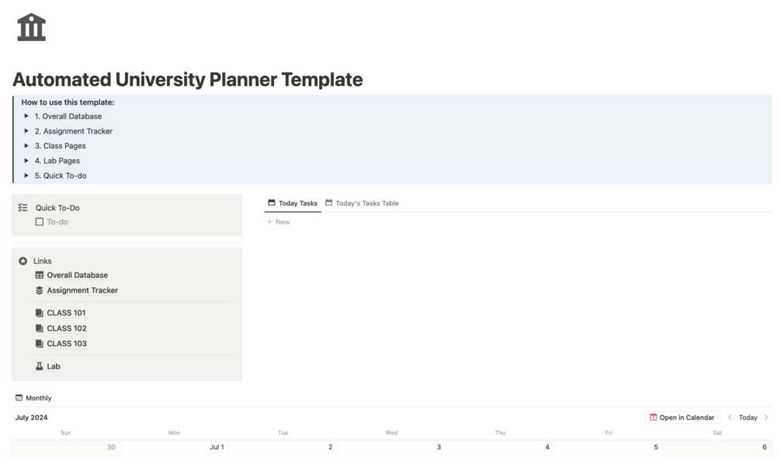
Task: Check the To-do checkbox
Action: 40,222
